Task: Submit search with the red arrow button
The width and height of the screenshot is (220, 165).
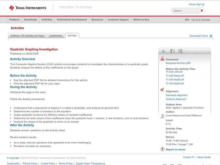Action: pos(202,10)
